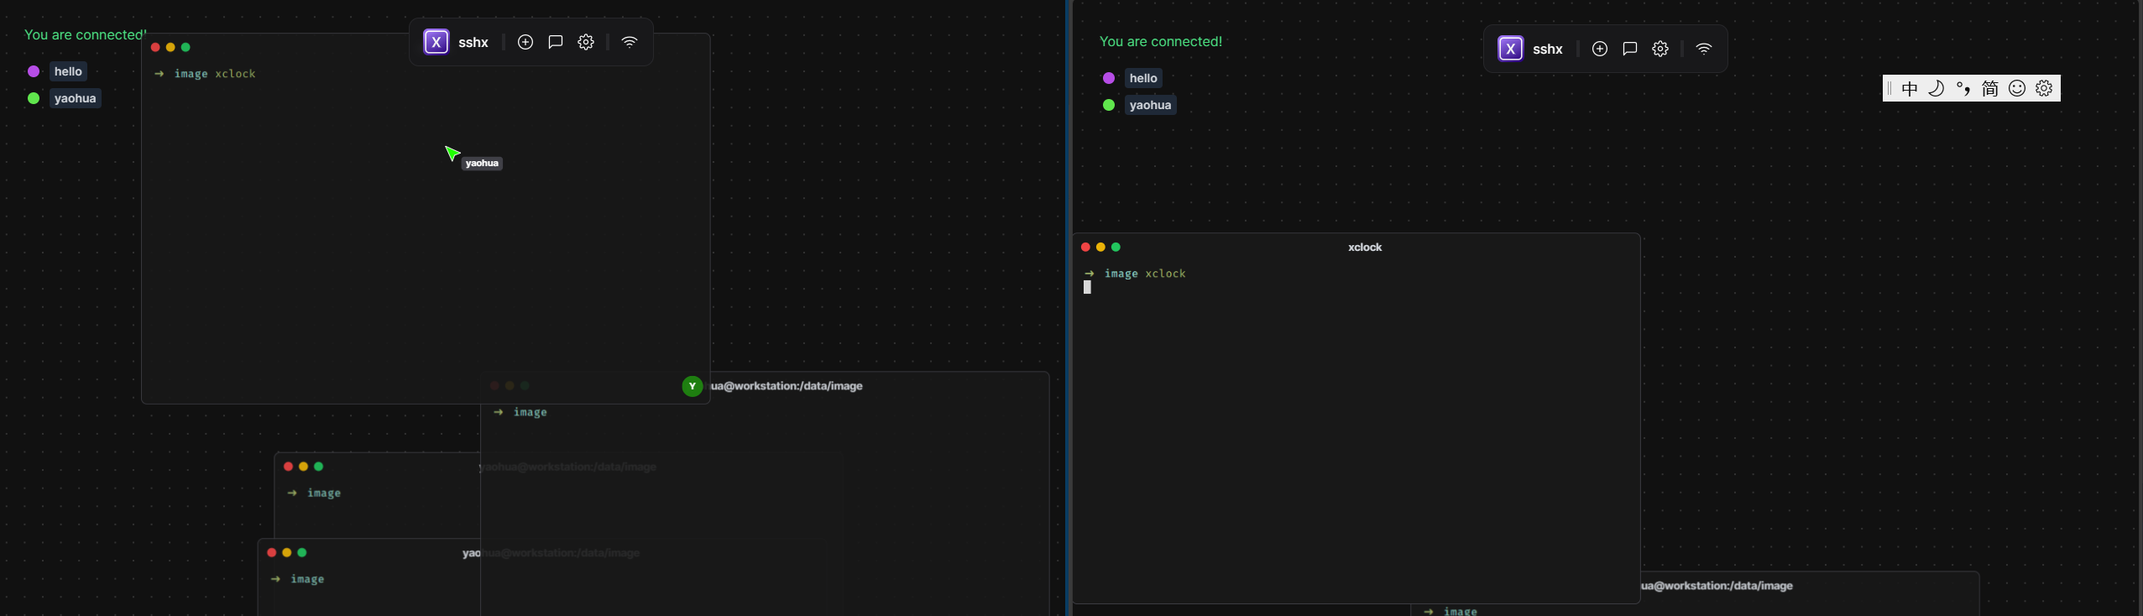The width and height of the screenshot is (2143, 616).
Task: Open settings gear in left sshx toolbar
Action: click(586, 42)
